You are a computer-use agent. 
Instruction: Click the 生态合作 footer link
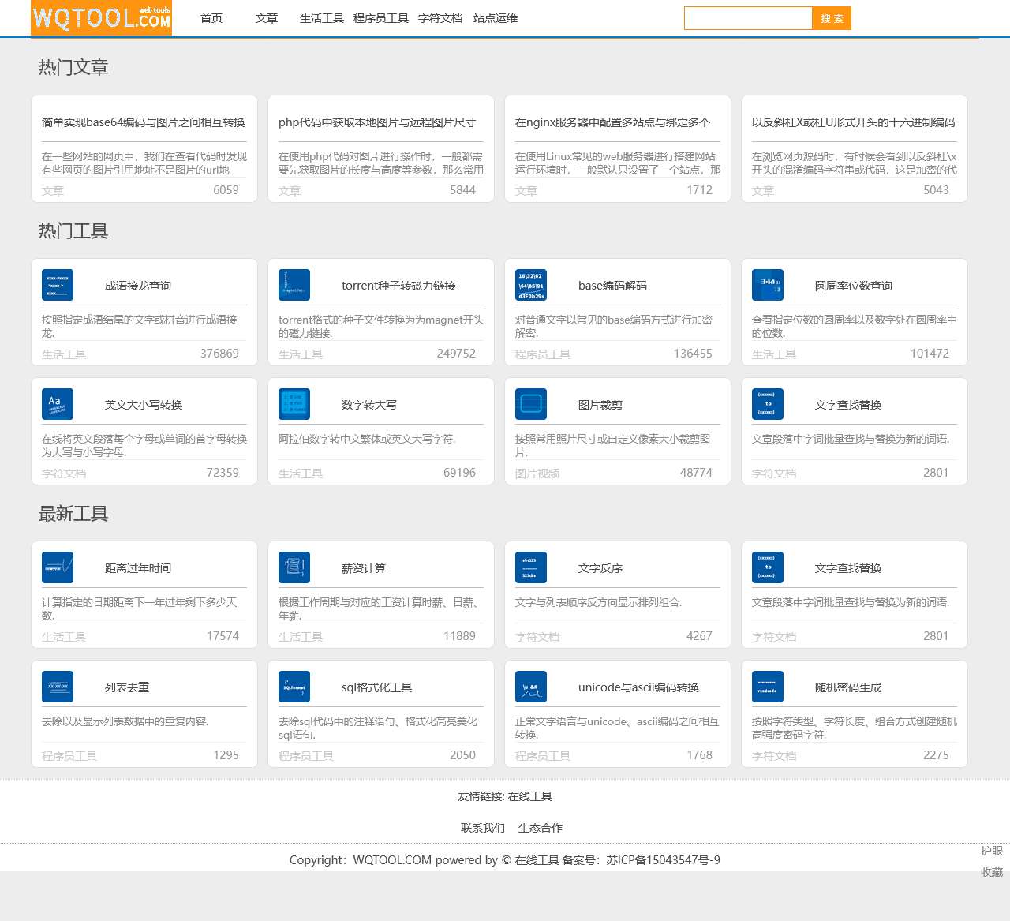[x=541, y=828]
